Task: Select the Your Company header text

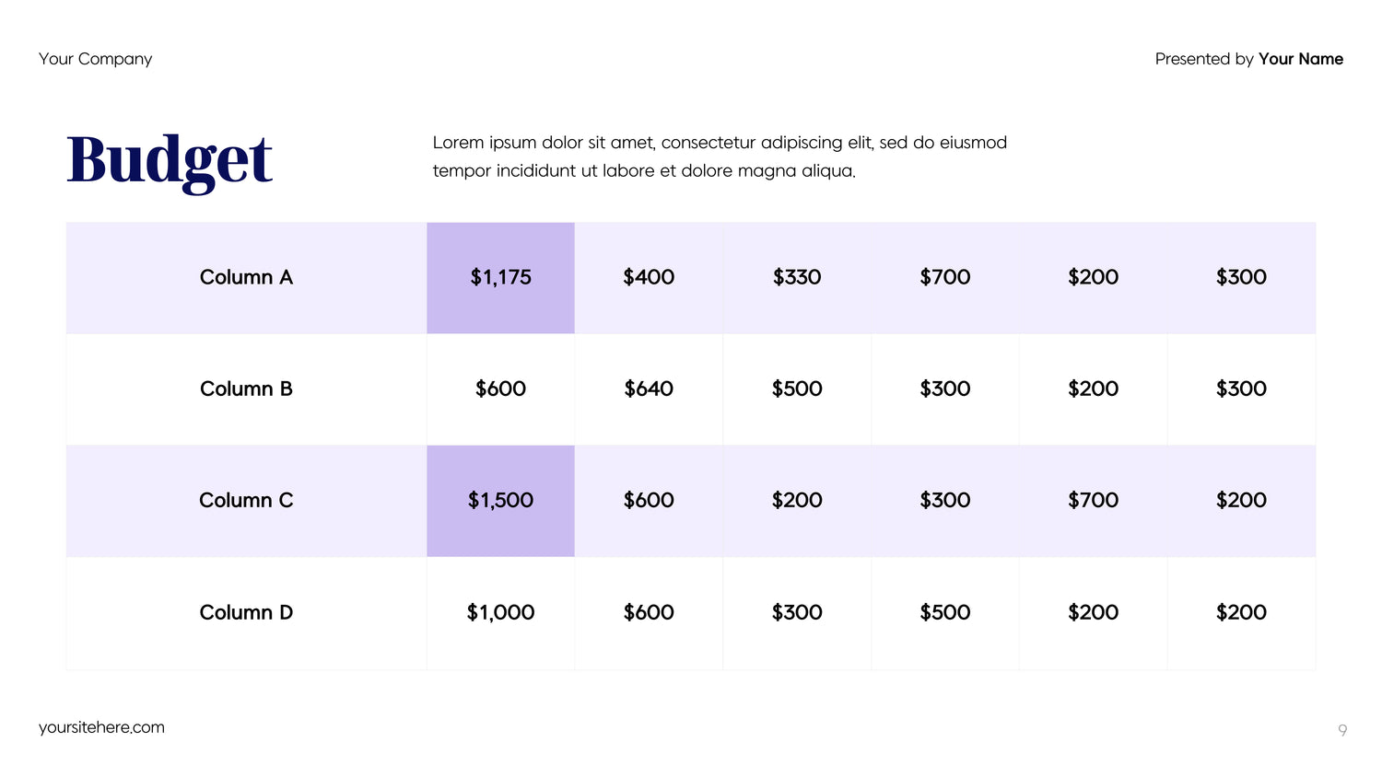Action: pos(95,59)
